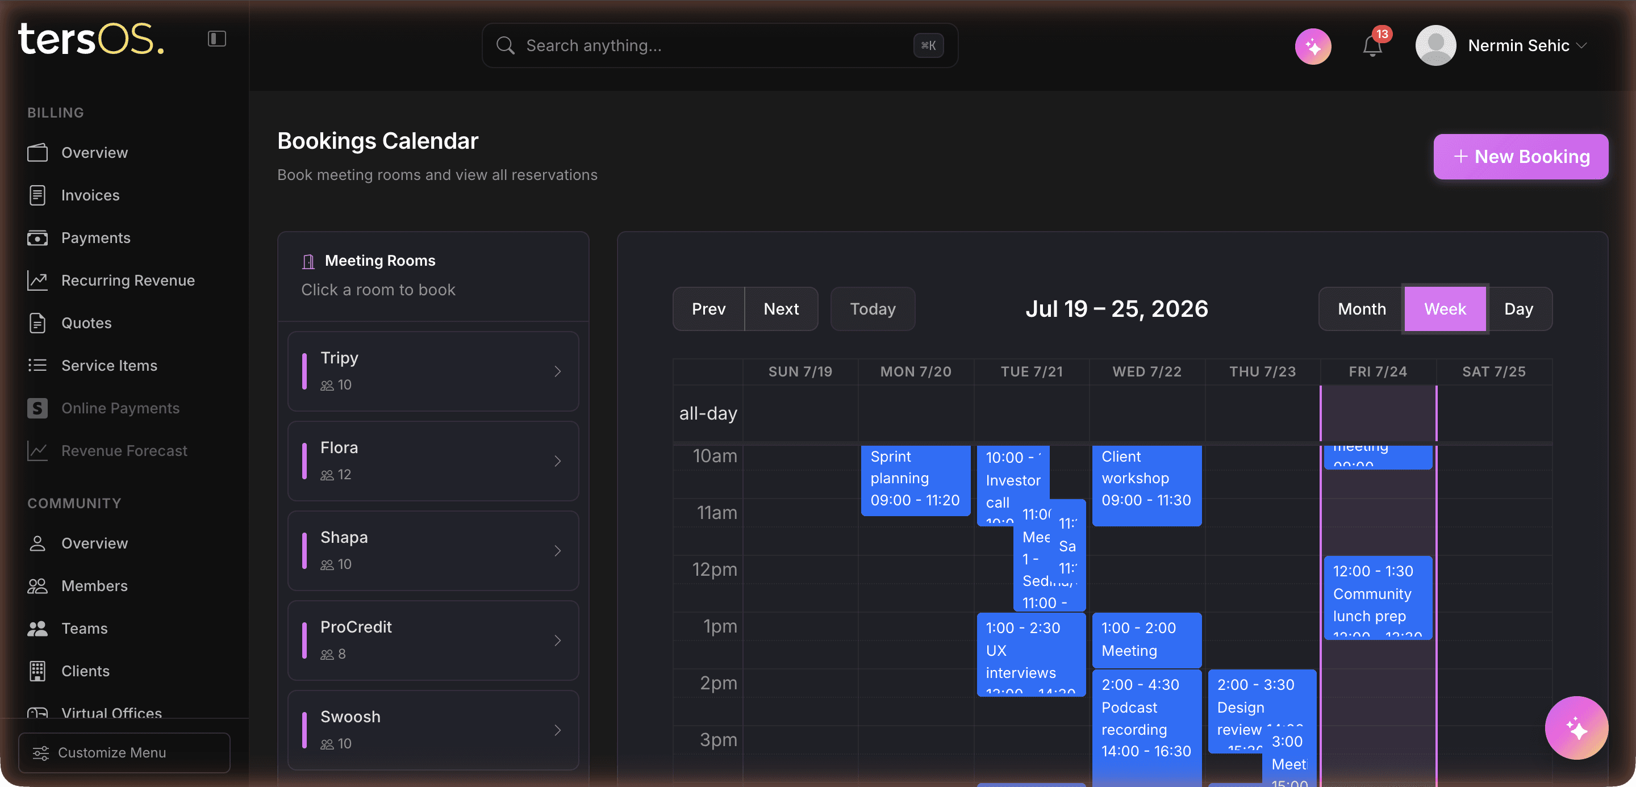The width and height of the screenshot is (1636, 787).
Task: Open the UX interviews event
Action: 1031,654
